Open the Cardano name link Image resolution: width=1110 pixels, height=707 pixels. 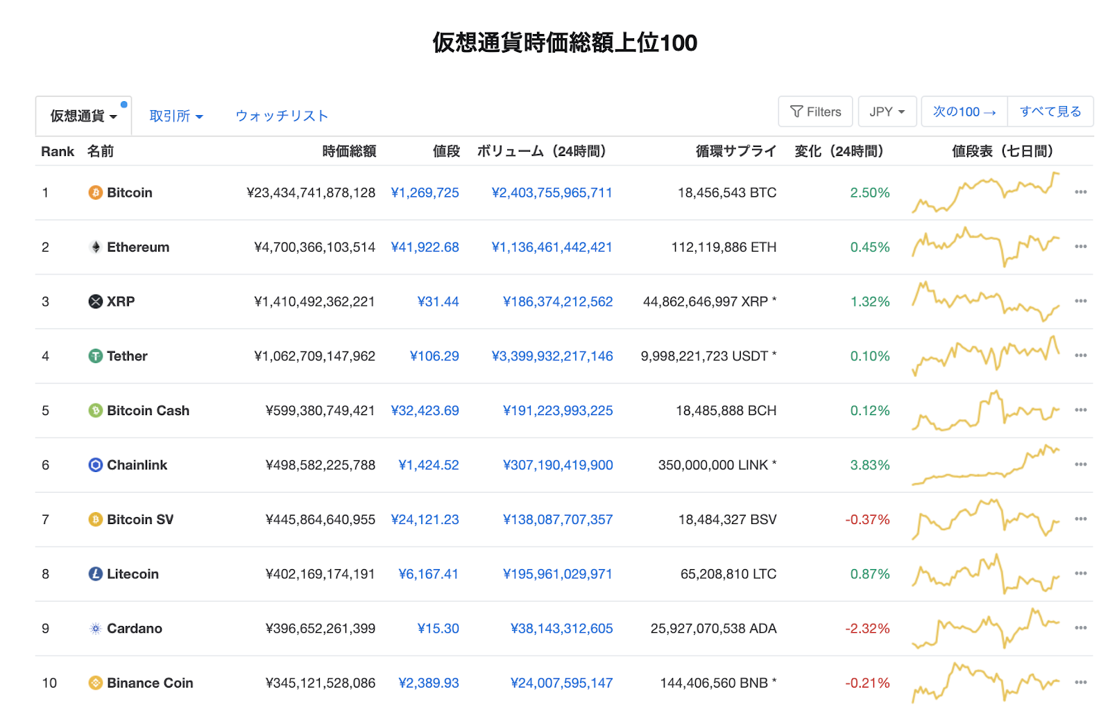coord(135,629)
